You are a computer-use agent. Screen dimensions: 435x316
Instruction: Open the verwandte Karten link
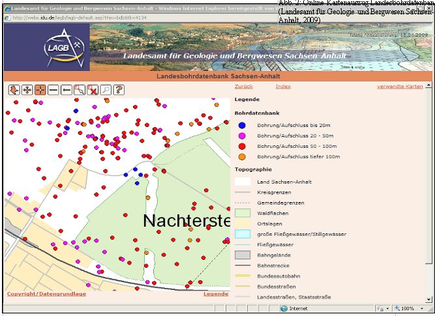click(x=400, y=86)
